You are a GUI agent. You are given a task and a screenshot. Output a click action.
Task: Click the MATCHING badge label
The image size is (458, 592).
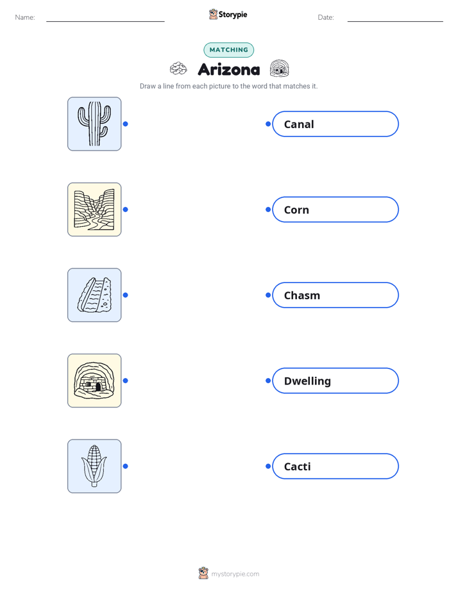point(228,50)
